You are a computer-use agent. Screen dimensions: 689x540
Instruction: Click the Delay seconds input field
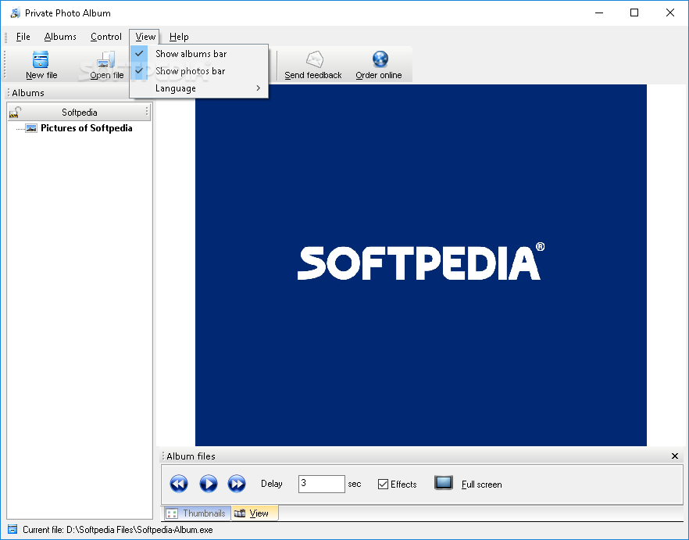(321, 484)
